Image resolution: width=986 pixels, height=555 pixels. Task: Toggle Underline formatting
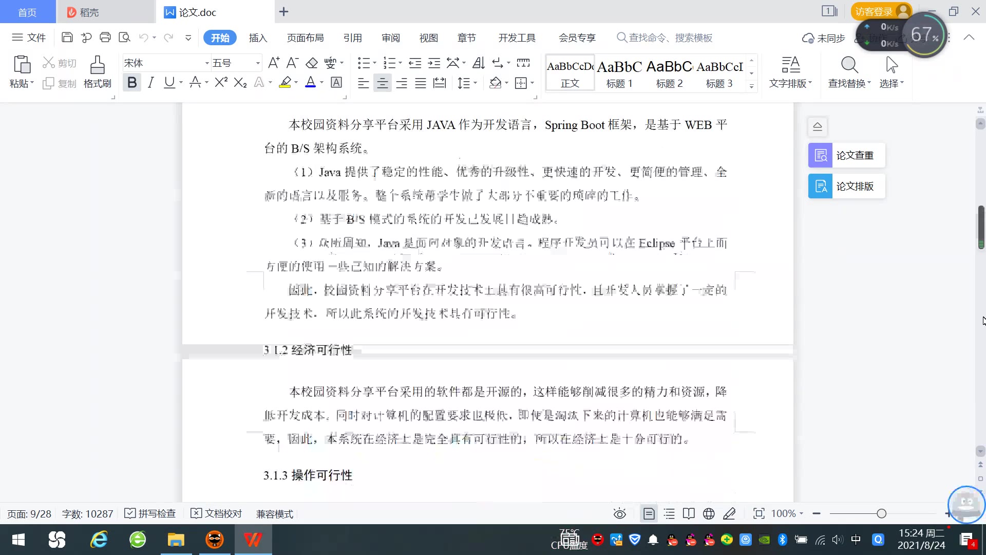(169, 82)
